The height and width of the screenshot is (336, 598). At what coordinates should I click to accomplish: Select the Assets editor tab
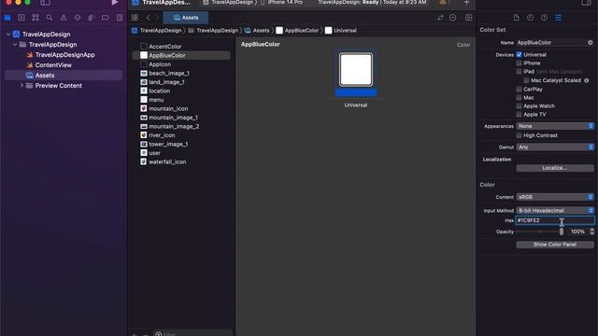186,18
